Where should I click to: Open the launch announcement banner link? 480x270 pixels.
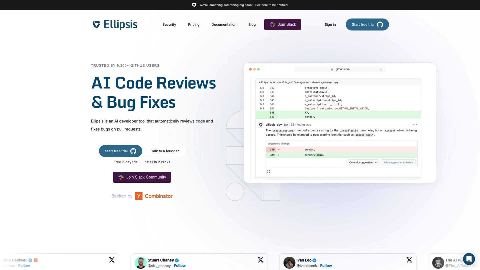(244, 5)
